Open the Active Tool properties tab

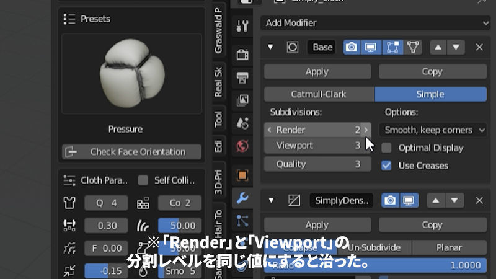[242, 25]
